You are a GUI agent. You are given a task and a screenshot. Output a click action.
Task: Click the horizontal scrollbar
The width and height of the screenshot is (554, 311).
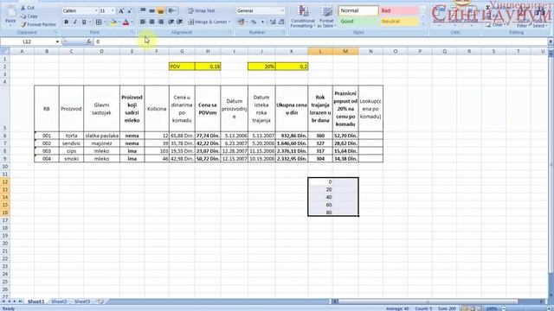point(428,301)
